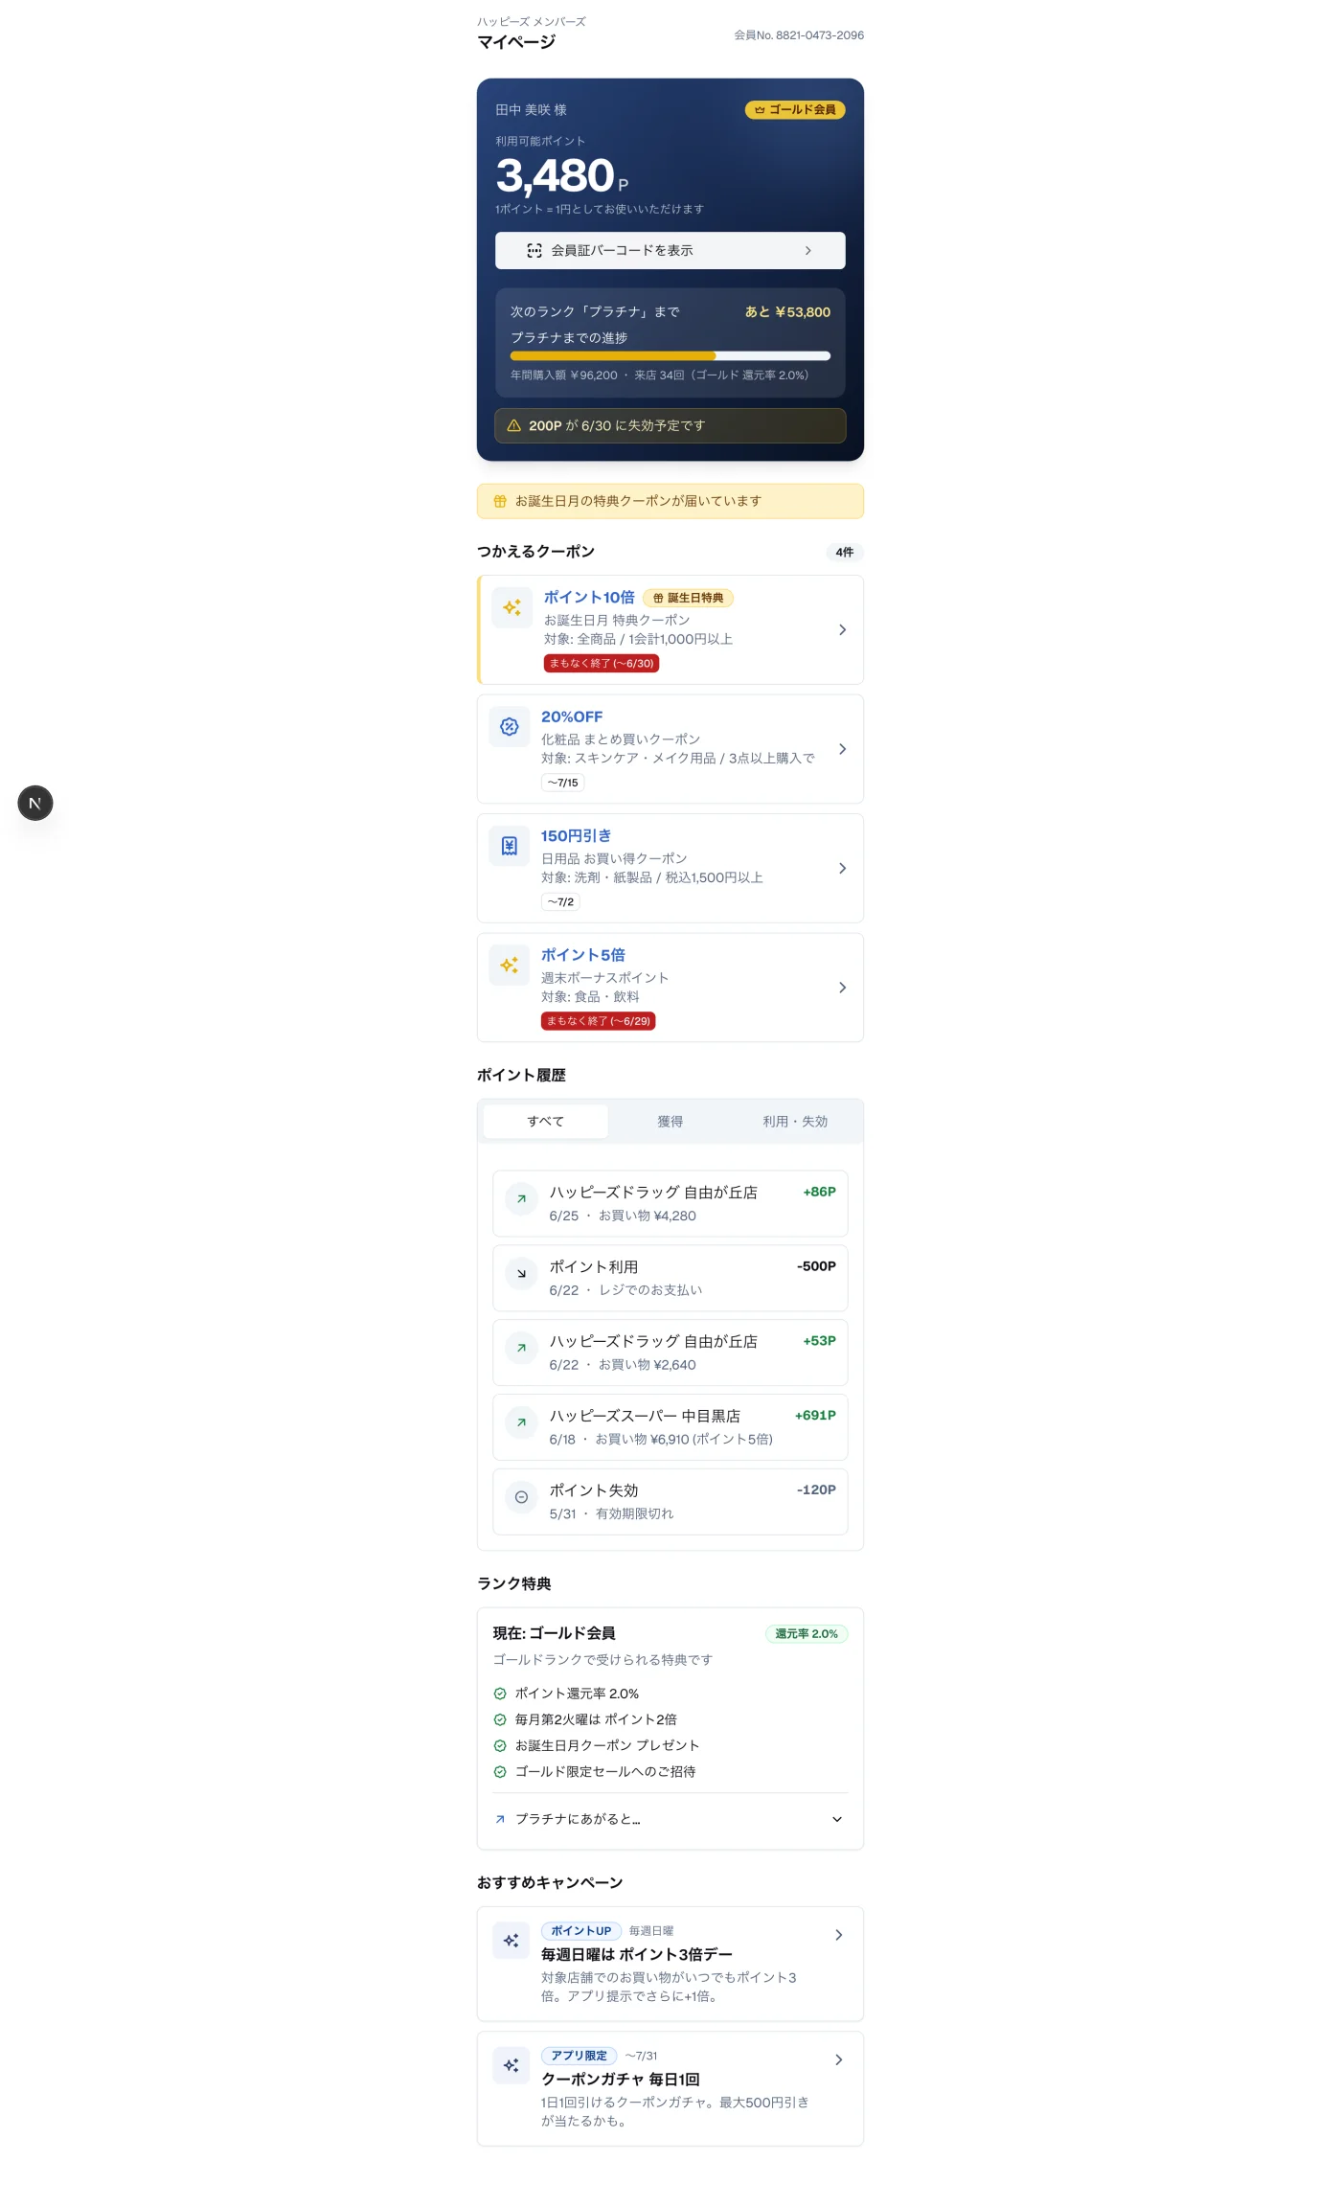Open the ポイント5倍 coupon title
The width and height of the screenshot is (1341, 2206).
coord(583,955)
